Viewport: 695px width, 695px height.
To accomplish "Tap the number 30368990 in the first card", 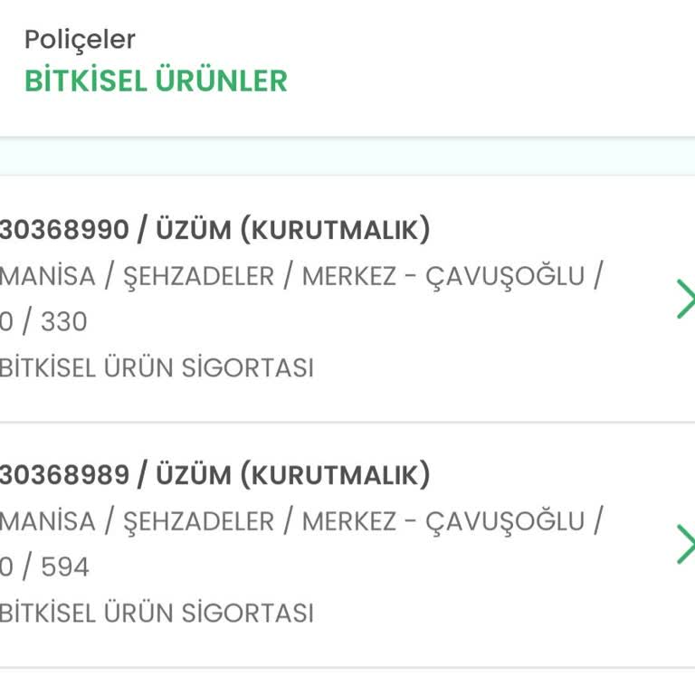I will 64,230.
